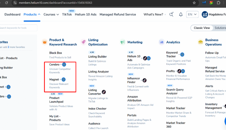Click the browser extension icon left of puzzle icon
This screenshot has width=226, height=130.
211,3
